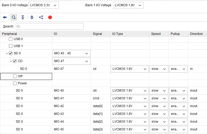Open Speed dropdown for data[1] signal
The image size is (207, 134).
click(159, 114)
